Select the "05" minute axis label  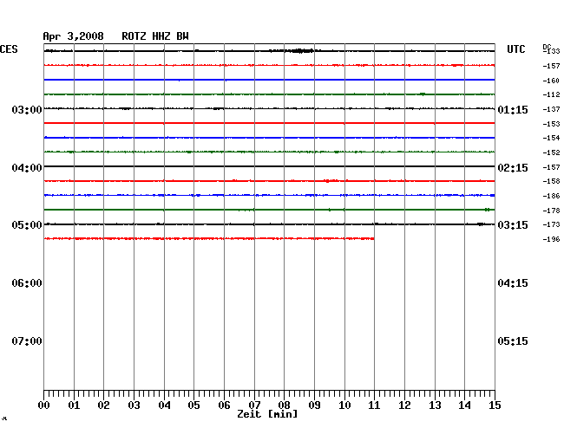coord(193,405)
